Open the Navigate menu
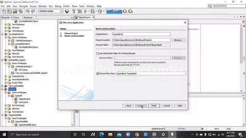The image size is (246, 138). 23,6
